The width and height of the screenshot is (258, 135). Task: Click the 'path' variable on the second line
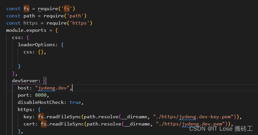coord(29,16)
